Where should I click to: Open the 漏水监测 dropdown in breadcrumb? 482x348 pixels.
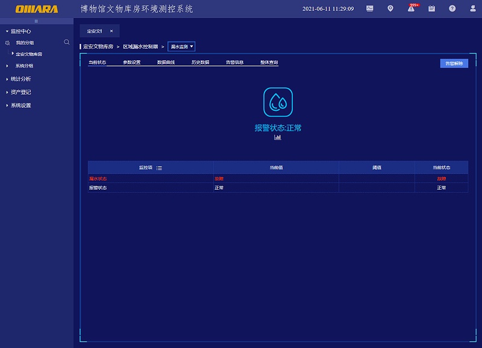(181, 46)
